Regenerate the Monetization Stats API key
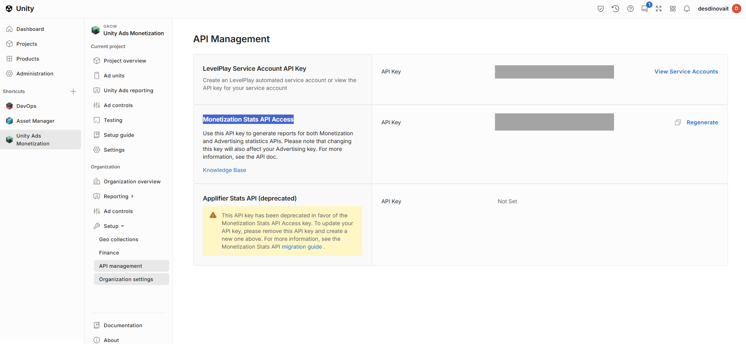 tap(702, 122)
